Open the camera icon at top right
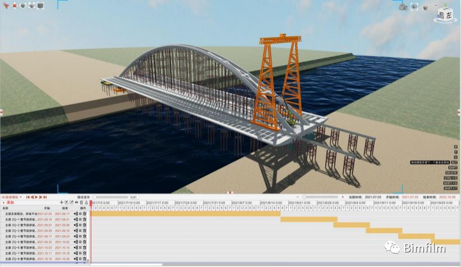461x267 pixels. 403,7
